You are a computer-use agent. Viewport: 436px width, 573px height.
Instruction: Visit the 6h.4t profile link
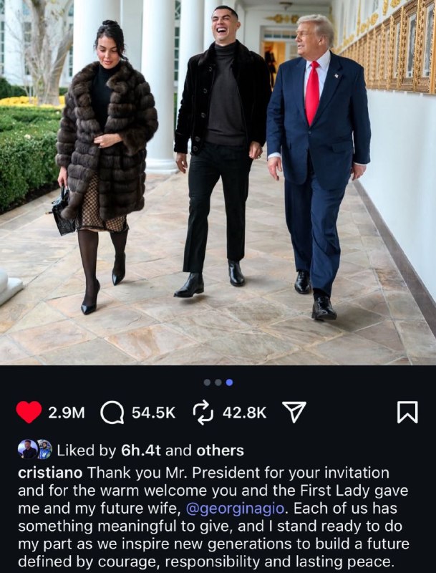coord(141,451)
